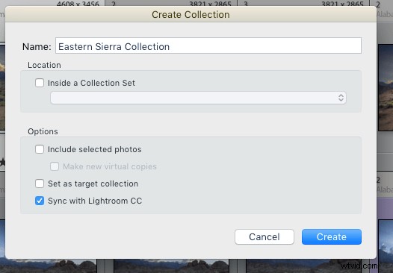Select the photo thumbnail at upper left edge
The image size is (393, 273).
[2, 87]
